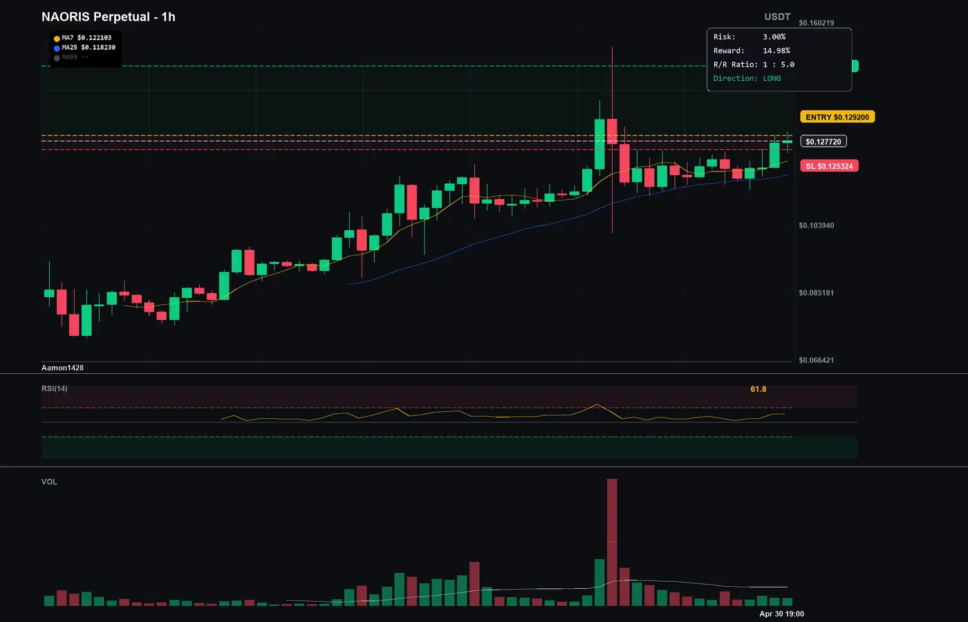Viewport: 968px width, 622px height.
Task: Click the RSI(14) indicator label
Action: coord(55,388)
